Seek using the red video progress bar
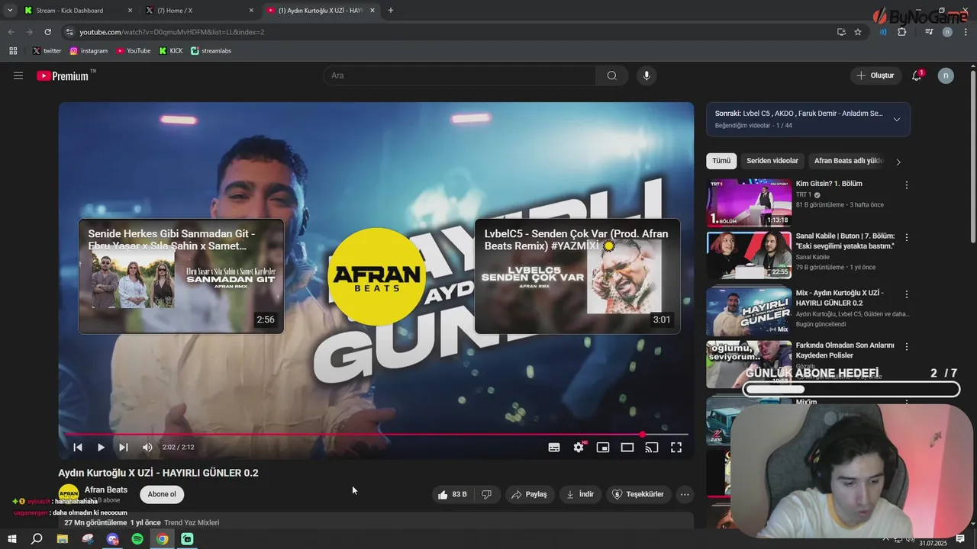The width and height of the screenshot is (977, 549). tap(376, 435)
